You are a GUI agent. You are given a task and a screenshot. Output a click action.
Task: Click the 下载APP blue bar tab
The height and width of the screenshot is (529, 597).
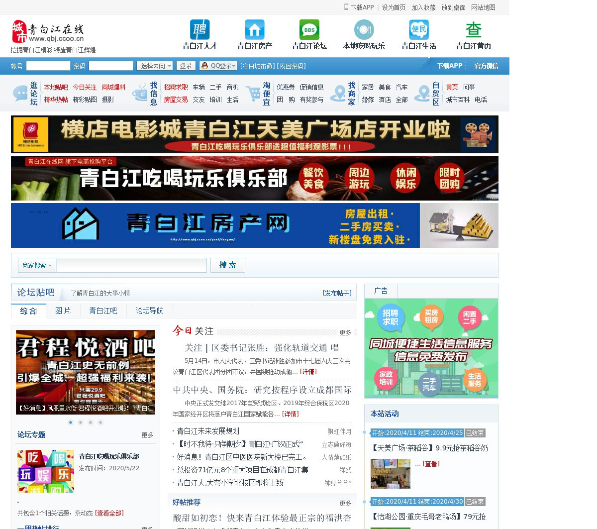tap(450, 66)
